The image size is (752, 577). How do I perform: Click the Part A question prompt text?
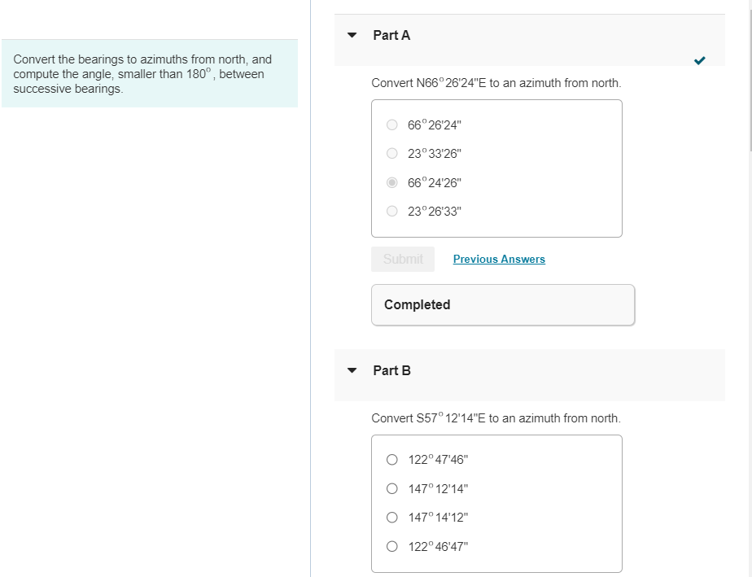click(496, 83)
